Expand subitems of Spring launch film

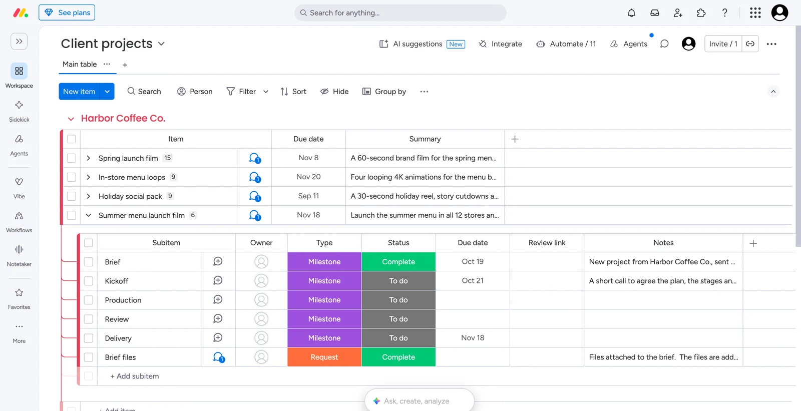tap(89, 158)
